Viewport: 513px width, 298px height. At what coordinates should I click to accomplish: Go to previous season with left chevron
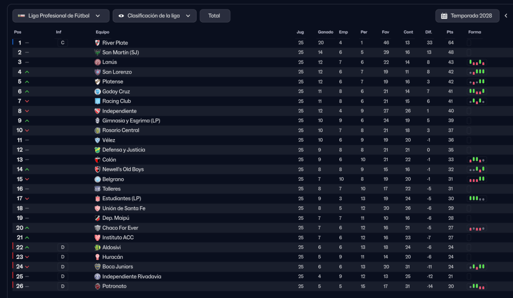coord(506,16)
